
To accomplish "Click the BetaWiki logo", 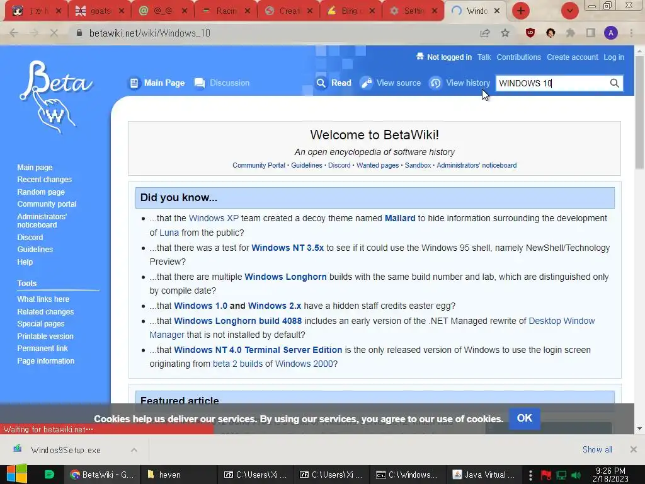I will (x=56, y=97).
